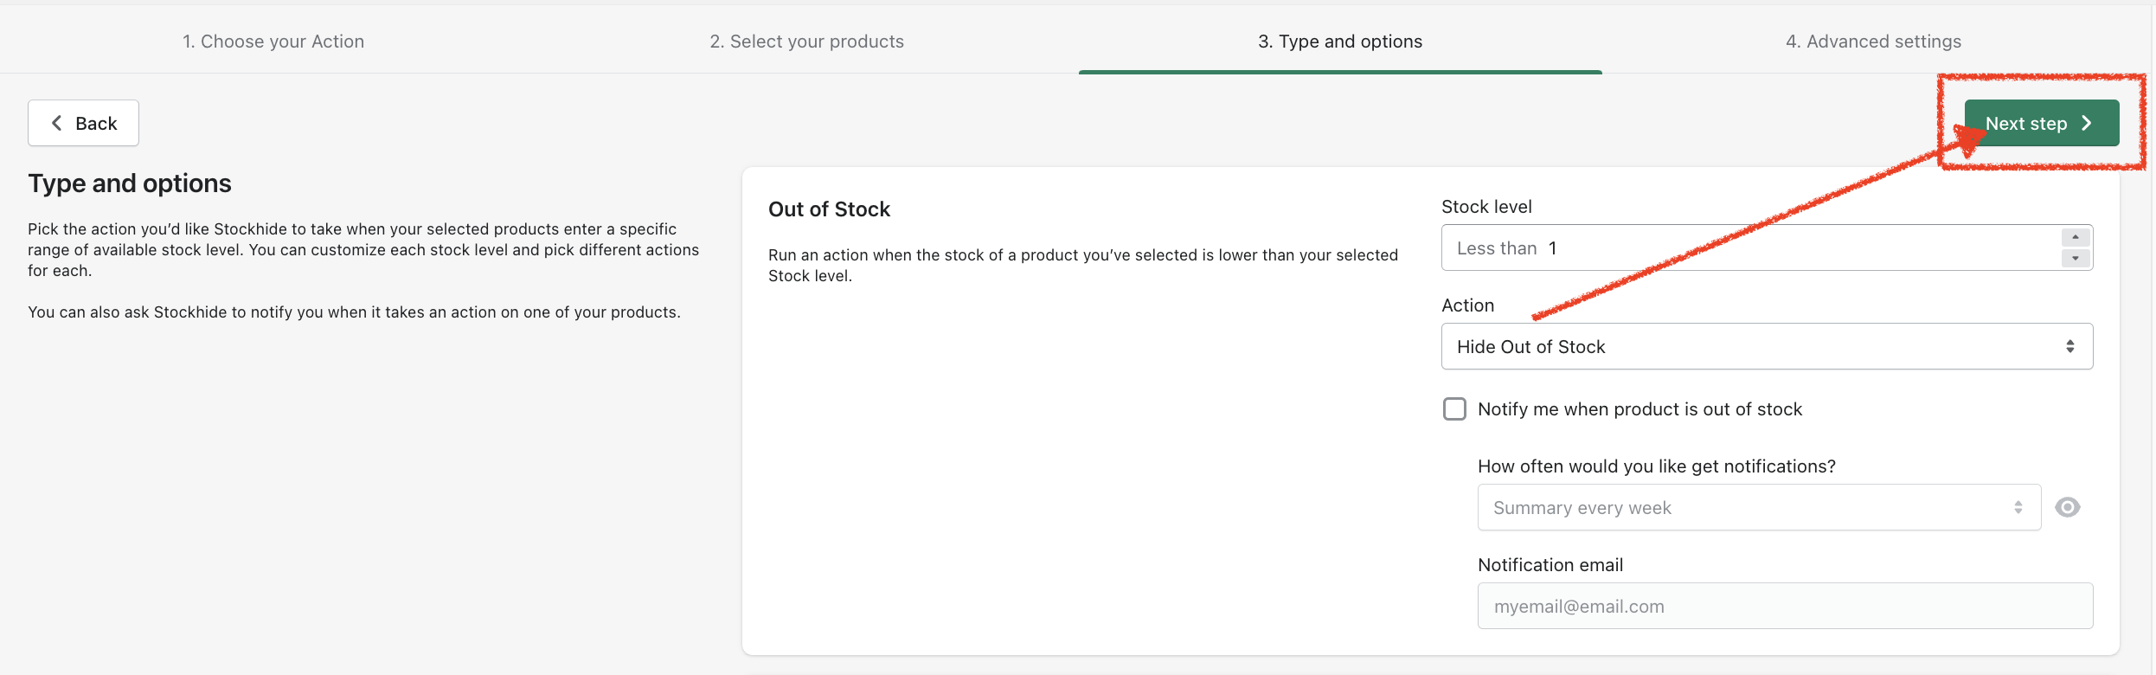Switch to the 1. Choose your Action tab
The image size is (2156, 675).
pos(273,42)
